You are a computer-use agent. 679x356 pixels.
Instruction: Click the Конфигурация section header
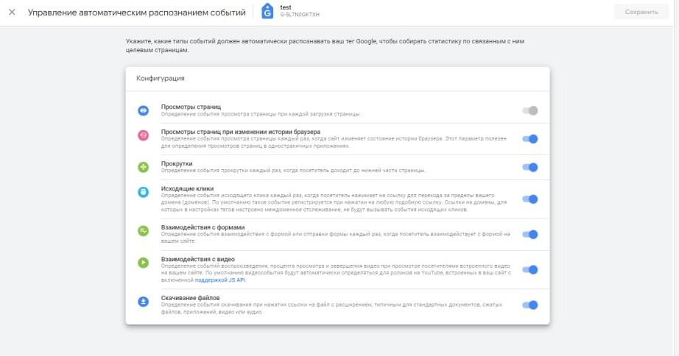tap(161, 78)
